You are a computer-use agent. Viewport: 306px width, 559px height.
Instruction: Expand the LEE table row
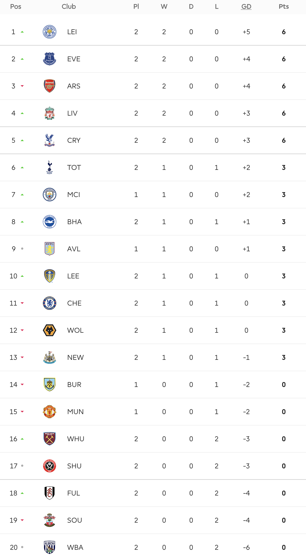[153, 276]
